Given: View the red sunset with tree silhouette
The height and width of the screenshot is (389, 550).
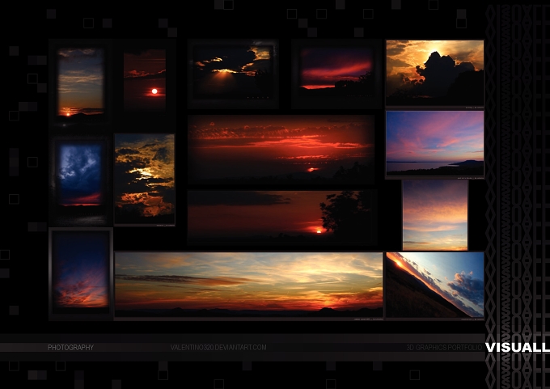Looking at the screenshot, I should [282, 217].
